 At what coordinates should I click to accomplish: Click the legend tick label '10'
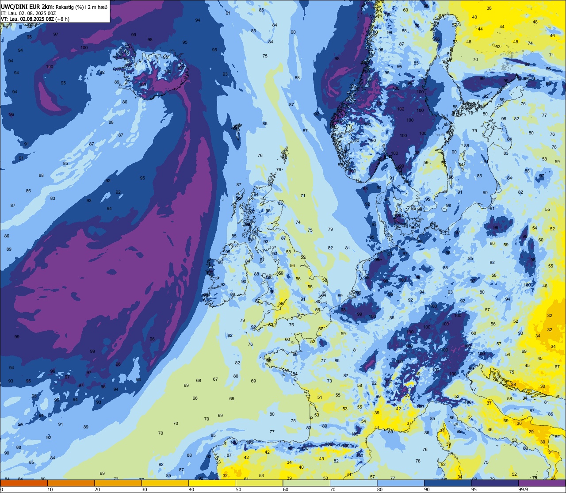tap(50, 489)
